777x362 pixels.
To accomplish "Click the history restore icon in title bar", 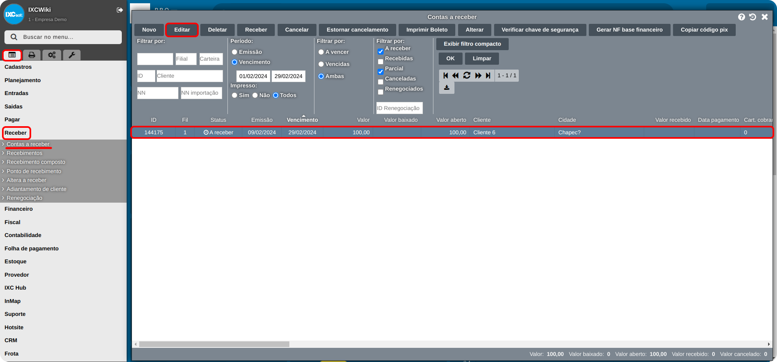I will (x=753, y=17).
